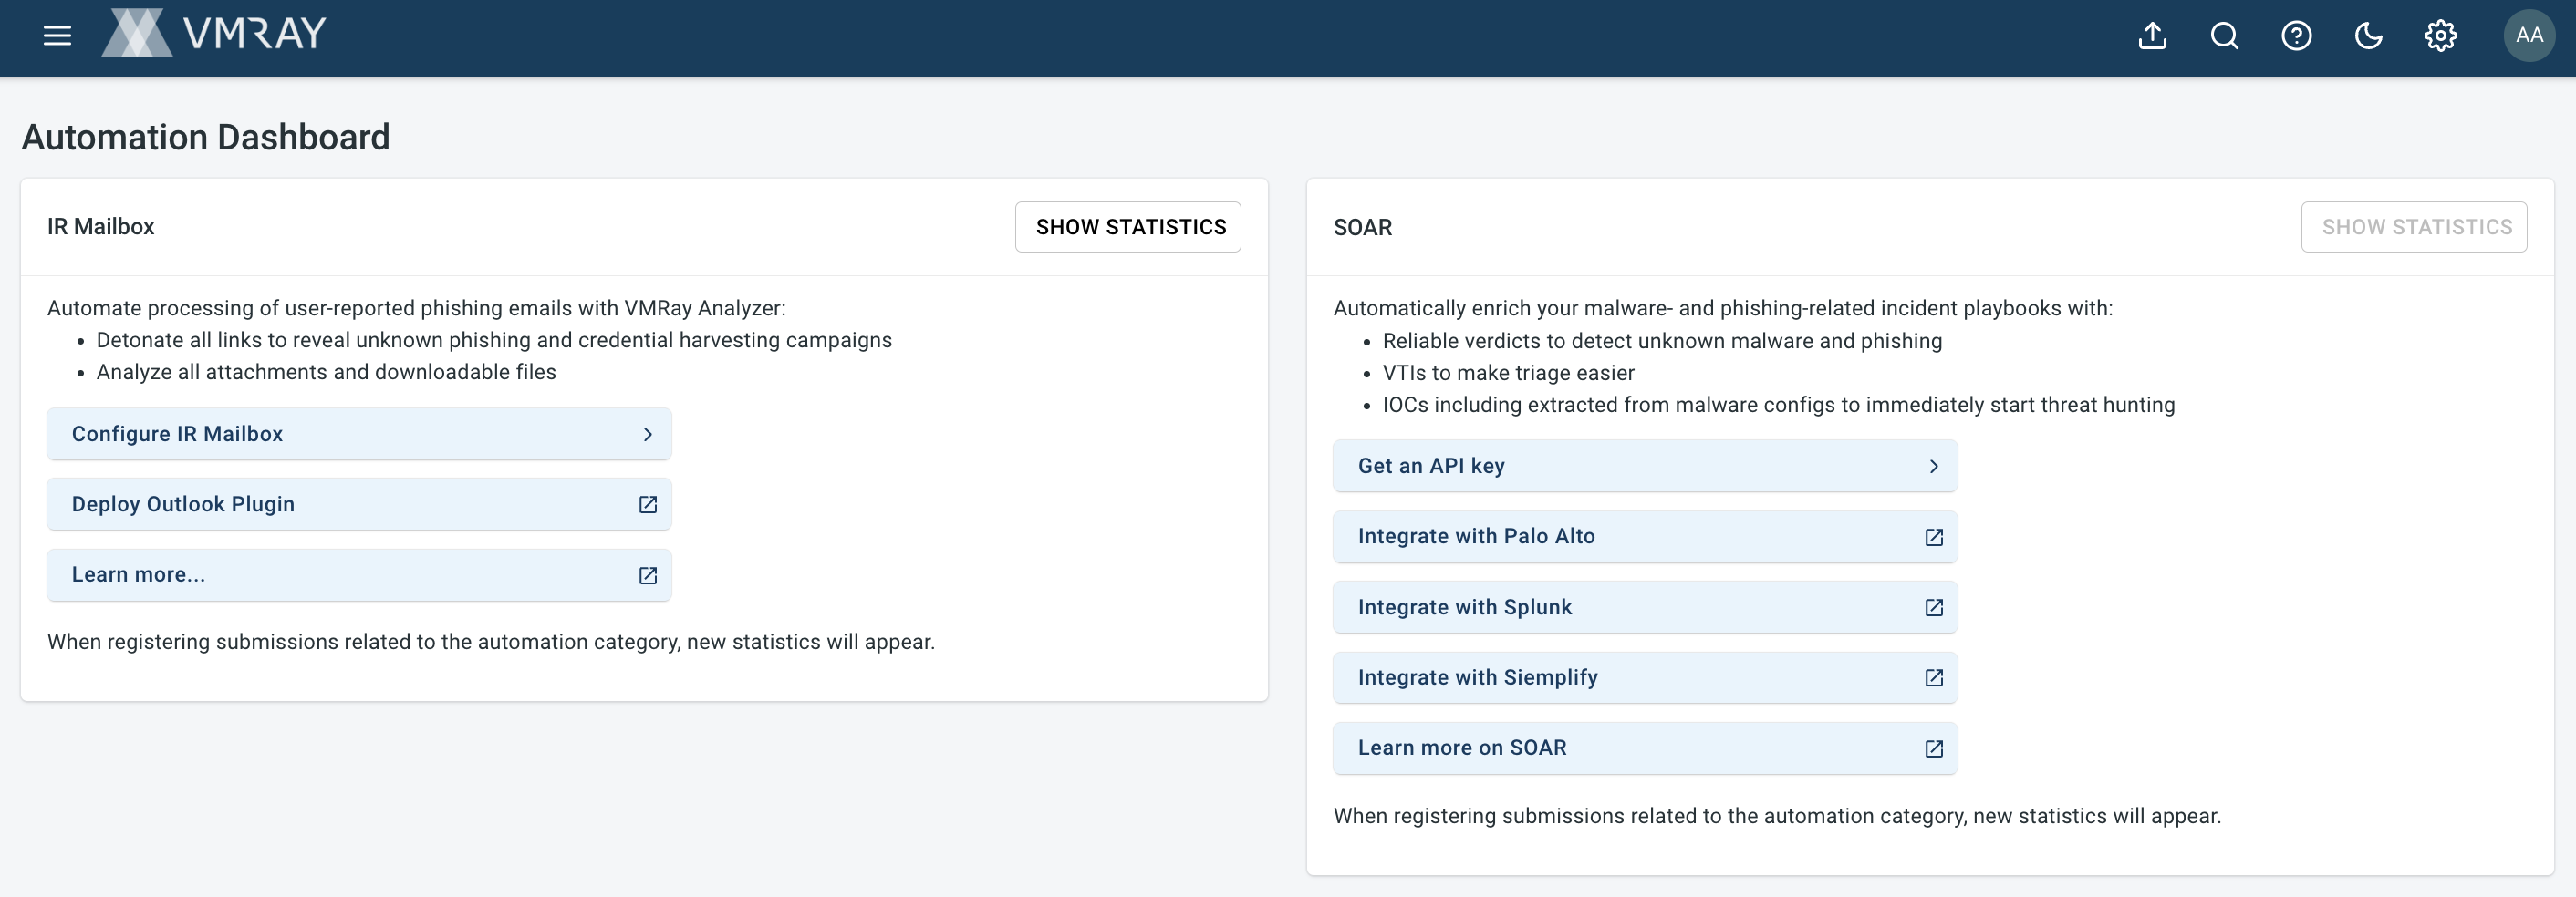Click the Automation Dashboard heading
Viewport: 2576px width, 897px height.
206,137
